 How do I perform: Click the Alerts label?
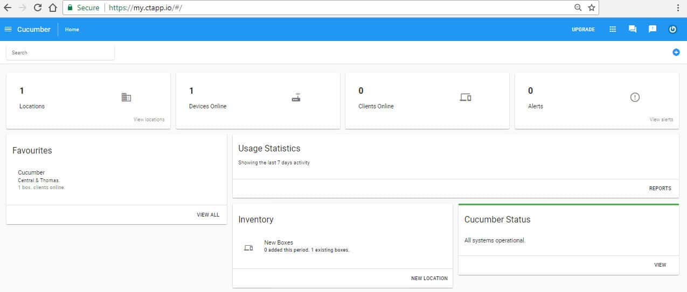tap(536, 106)
